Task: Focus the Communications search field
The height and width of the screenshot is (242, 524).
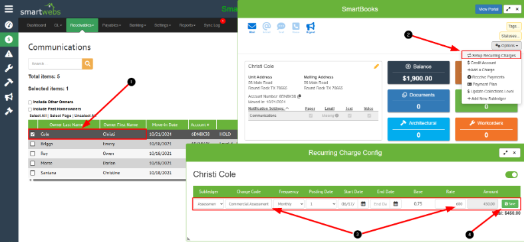Action: (55, 64)
